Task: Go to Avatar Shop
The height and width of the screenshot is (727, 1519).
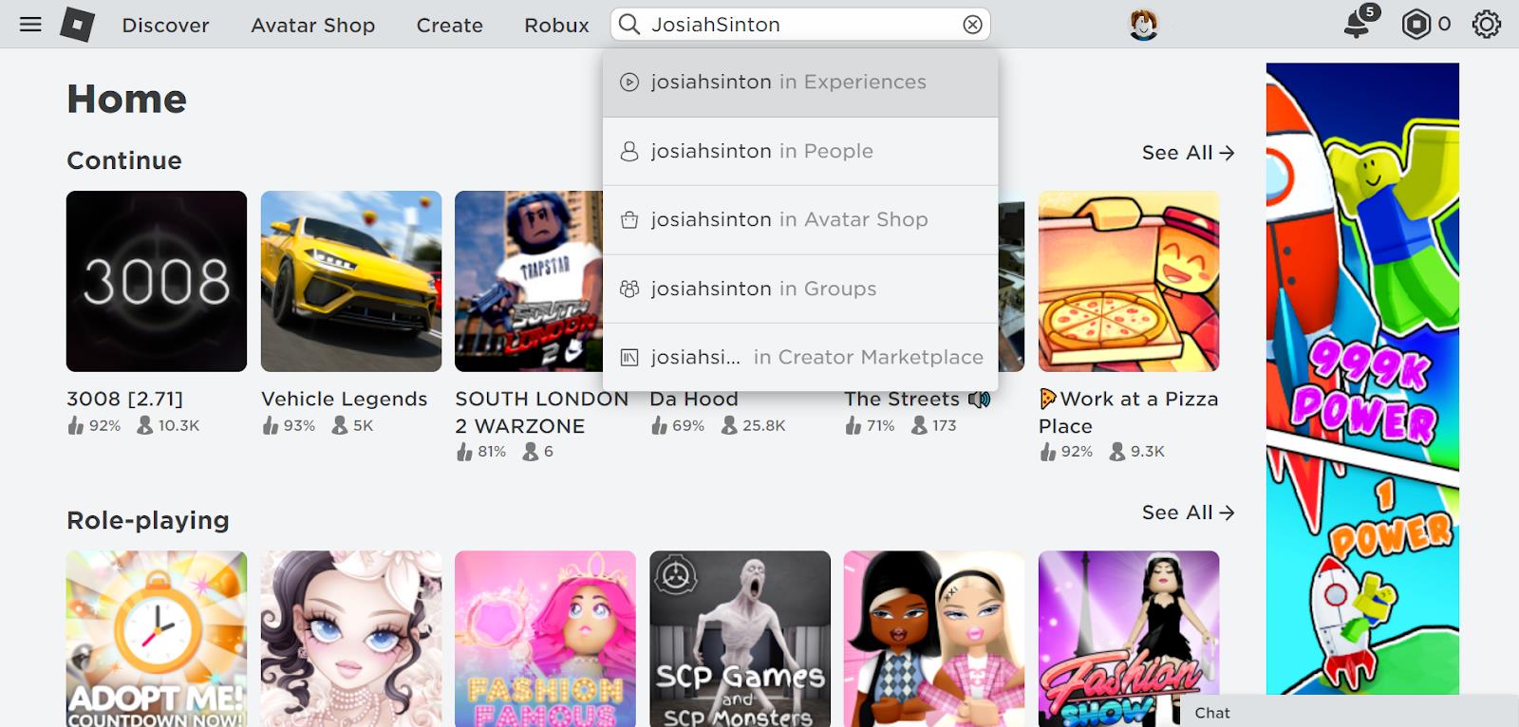Action: (x=312, y=26)
